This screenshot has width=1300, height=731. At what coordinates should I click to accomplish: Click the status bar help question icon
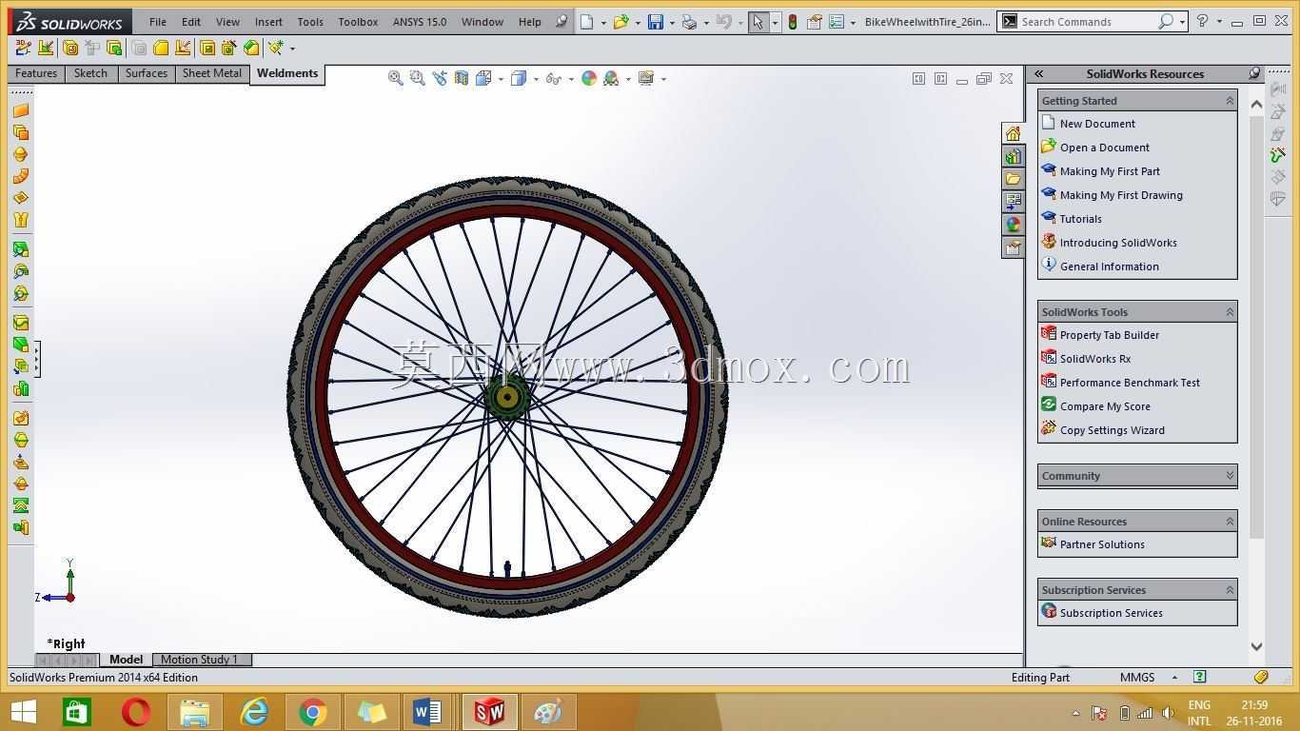[1200, 677]
